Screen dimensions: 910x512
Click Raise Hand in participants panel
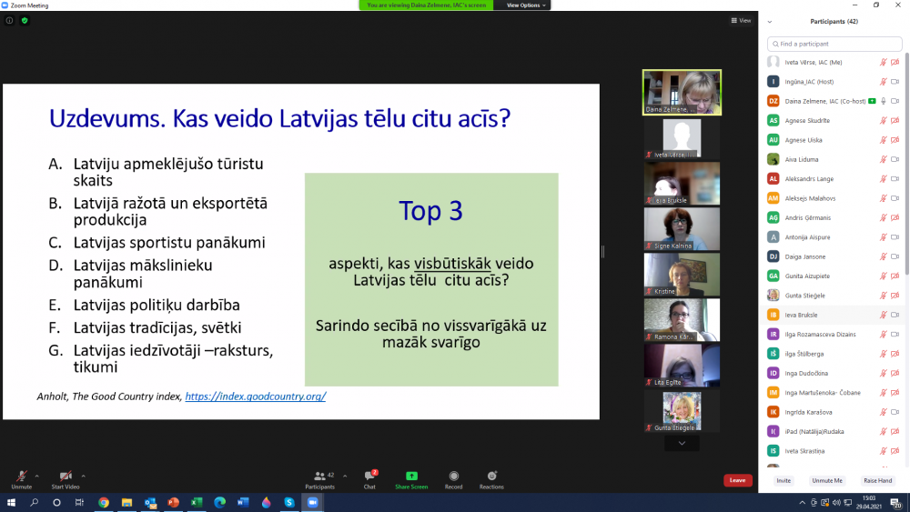point(877,480)
